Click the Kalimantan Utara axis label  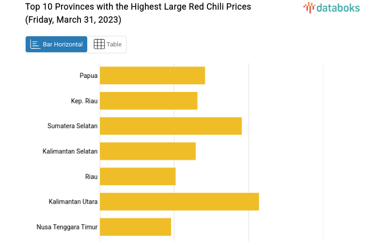coord(73,201)
